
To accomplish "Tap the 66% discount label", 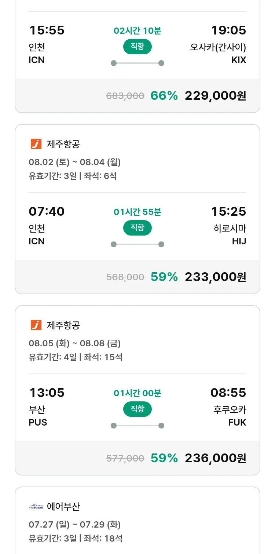I will [x=164, y=96].
